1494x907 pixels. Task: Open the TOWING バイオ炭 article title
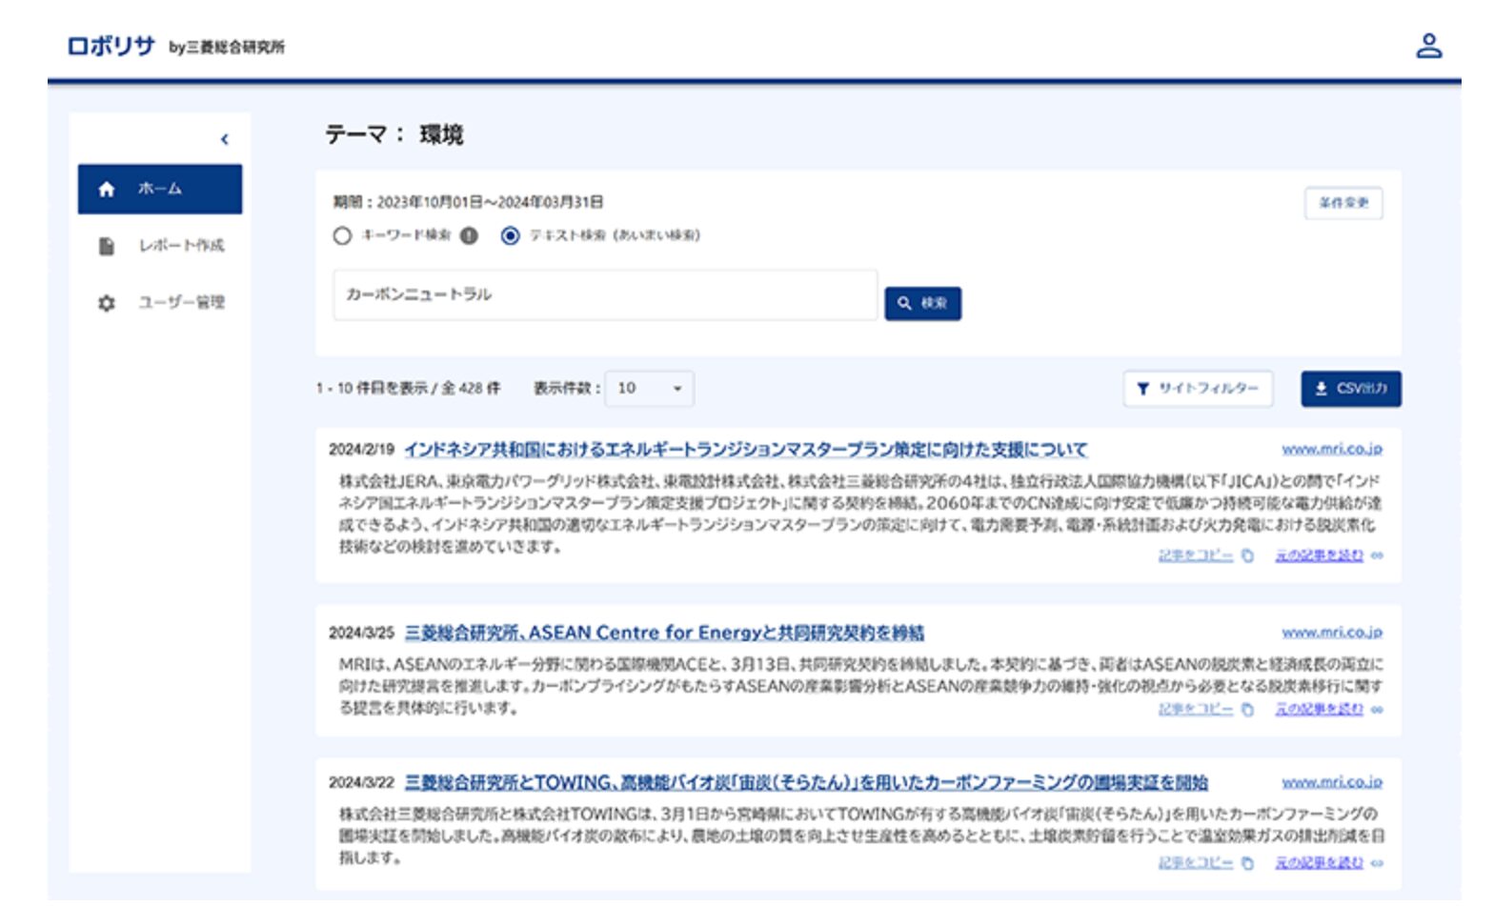806,782
